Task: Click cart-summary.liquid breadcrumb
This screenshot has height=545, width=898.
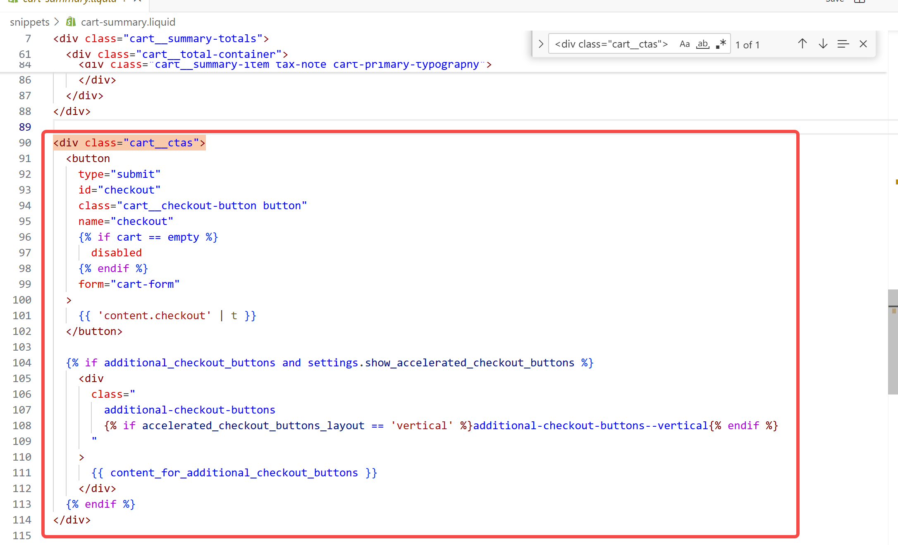Action: (128, 22)
